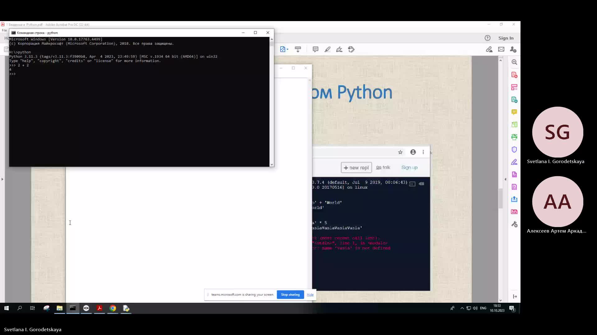Send file by email envelope icon
This screenshot has width=597, height=335.
click(x=501, y=49)
